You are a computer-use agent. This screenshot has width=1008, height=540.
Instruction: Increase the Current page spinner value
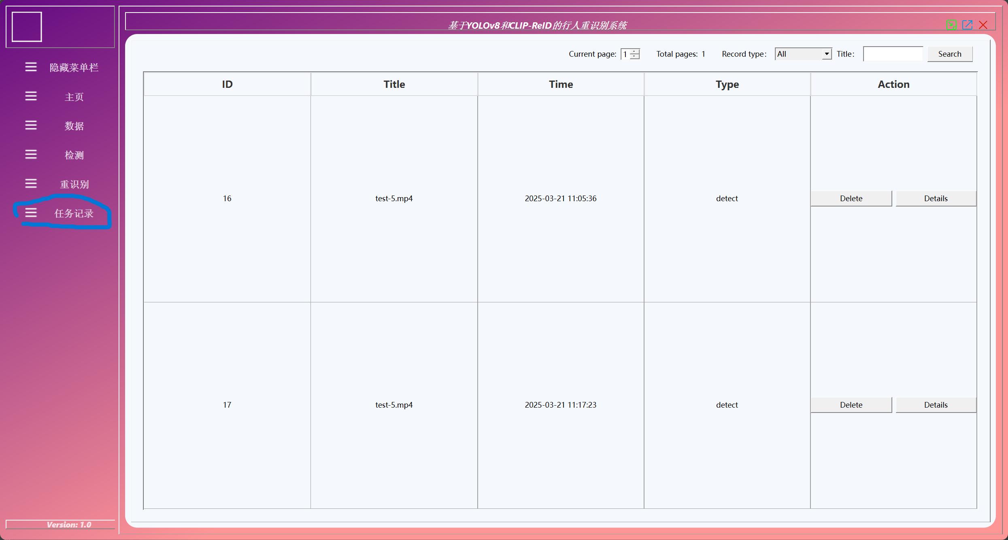click(635, 51)
